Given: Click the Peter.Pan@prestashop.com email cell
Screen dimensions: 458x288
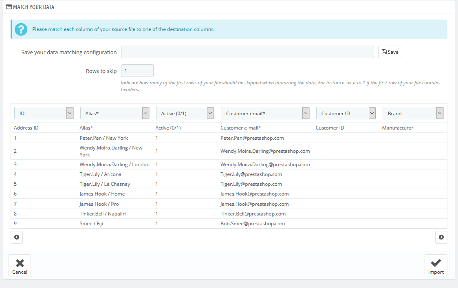Looking at the screenshot, I should [252, 138].
